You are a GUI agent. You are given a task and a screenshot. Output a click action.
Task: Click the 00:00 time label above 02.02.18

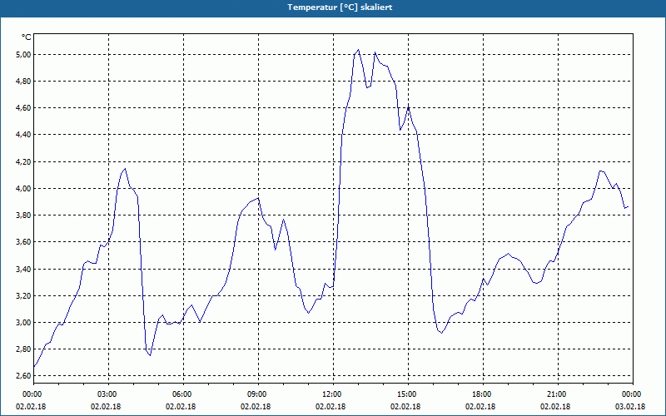point(33,394)
